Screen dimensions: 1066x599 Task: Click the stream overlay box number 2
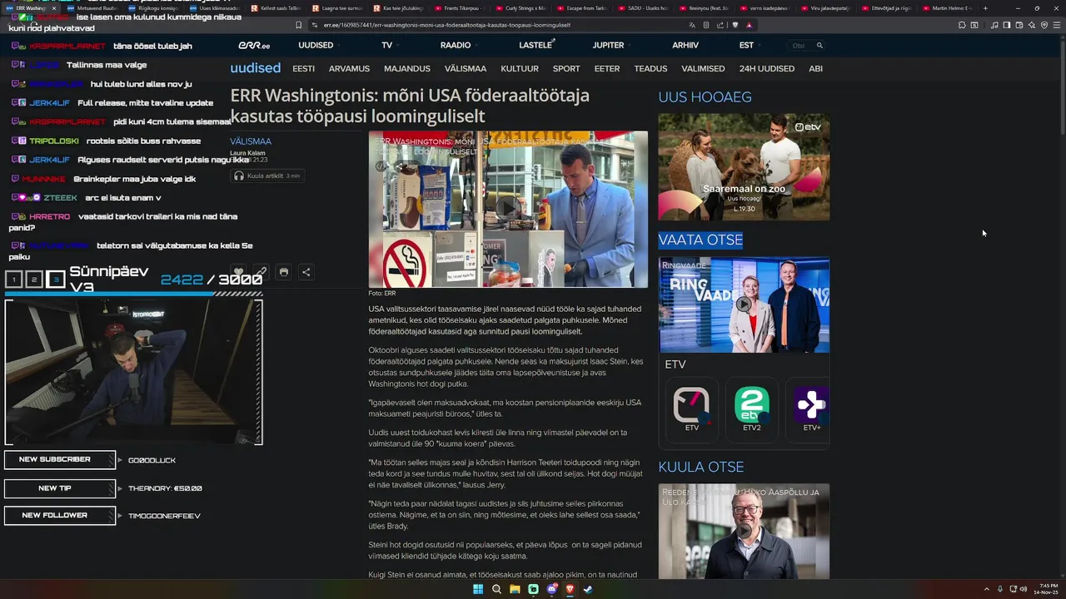point(34,280)
